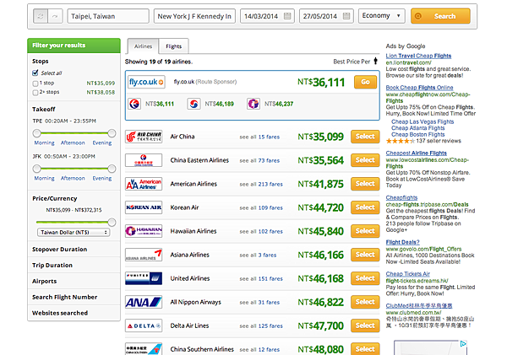
Task: Click the airline logo beside NT$36,111
Action: tap(134, 104)
